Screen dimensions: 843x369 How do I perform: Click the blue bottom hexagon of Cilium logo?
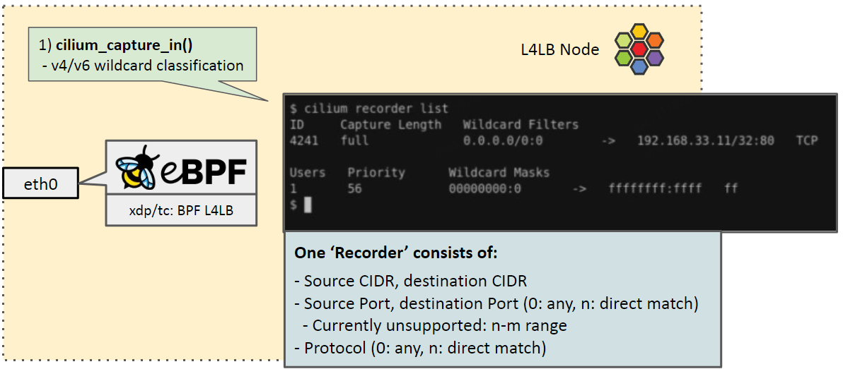pyautogui.click(x=639, y=67)
